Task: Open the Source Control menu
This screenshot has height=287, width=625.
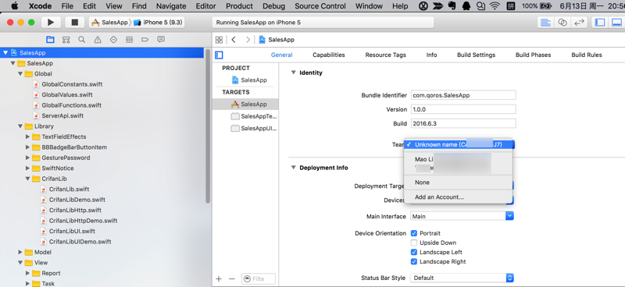Action: pyautogui.click(x=320, y=6)
